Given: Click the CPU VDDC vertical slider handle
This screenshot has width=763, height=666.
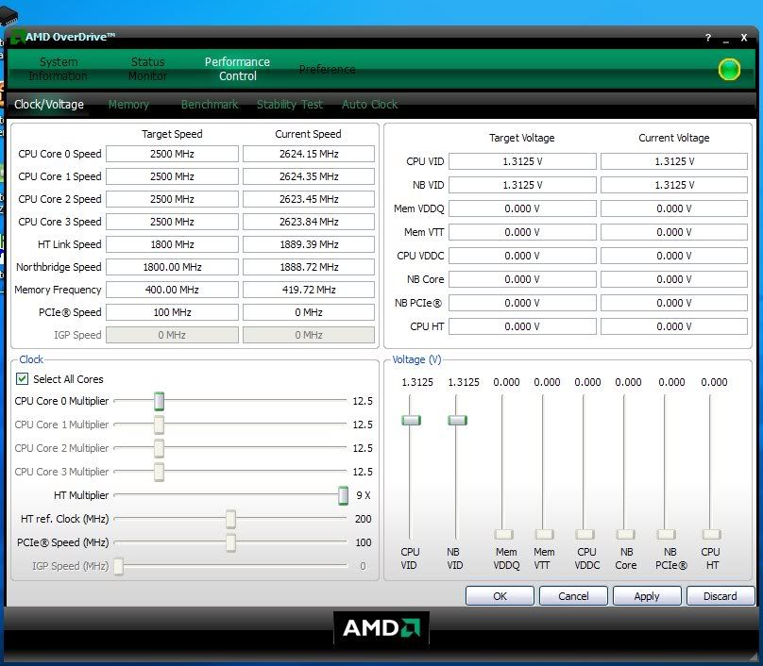Looking at the screenshot, I should tap(585, 534).
